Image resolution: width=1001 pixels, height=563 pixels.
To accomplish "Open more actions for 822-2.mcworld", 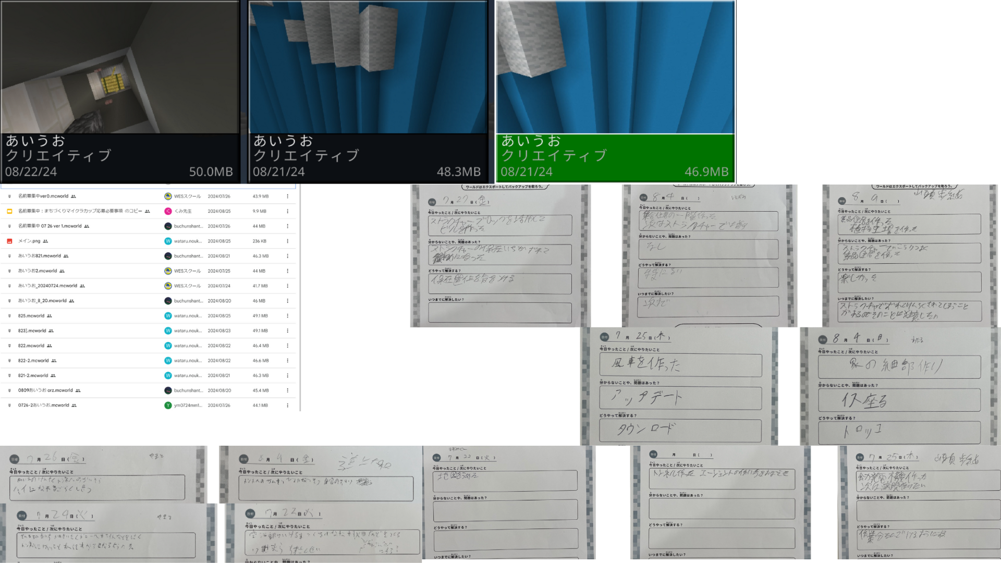I will point(287,361).
